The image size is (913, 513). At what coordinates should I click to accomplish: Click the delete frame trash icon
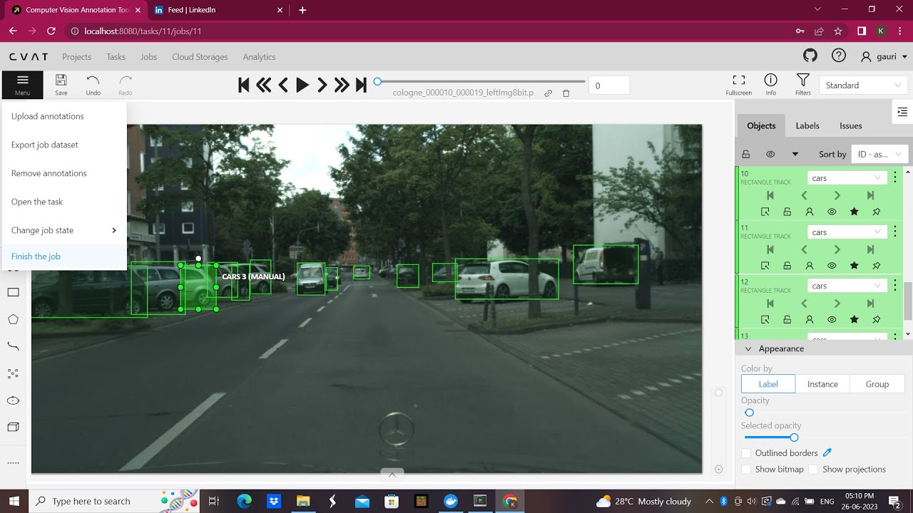tap(566, 93)
